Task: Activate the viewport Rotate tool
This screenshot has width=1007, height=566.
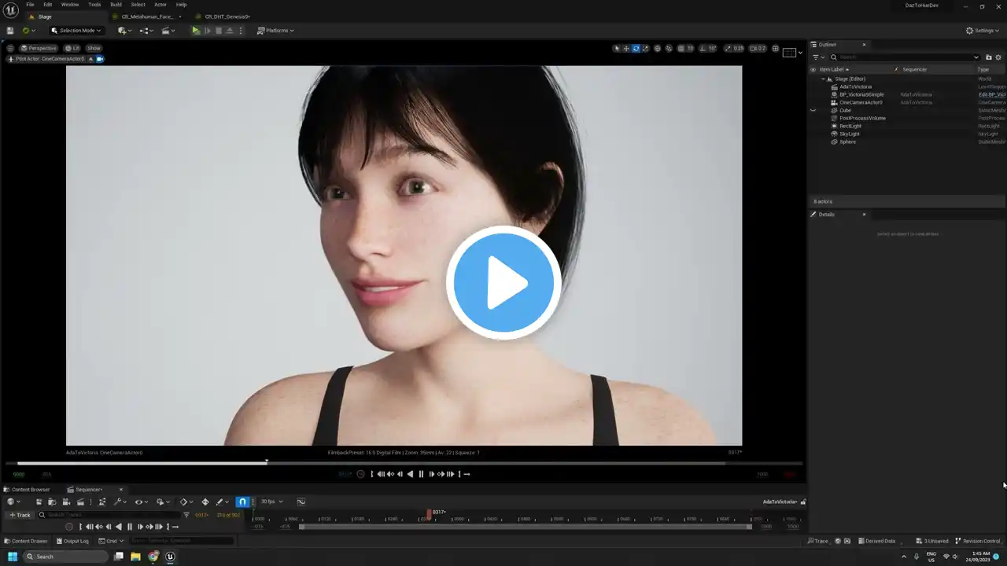Action: (636, 49)
